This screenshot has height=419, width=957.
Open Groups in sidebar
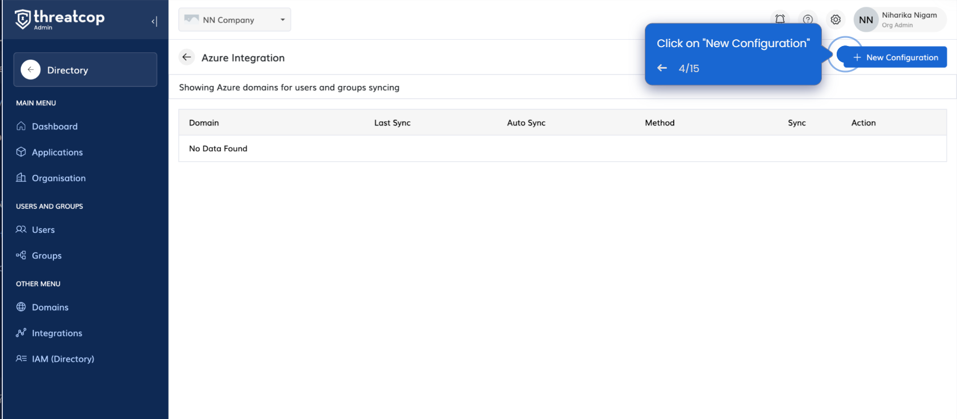47,255
